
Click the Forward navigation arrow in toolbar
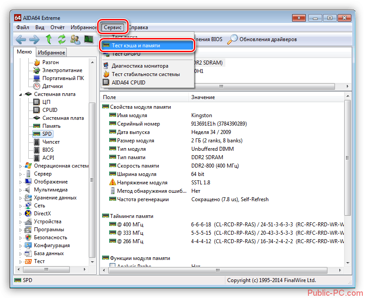(x=34, y=39)
